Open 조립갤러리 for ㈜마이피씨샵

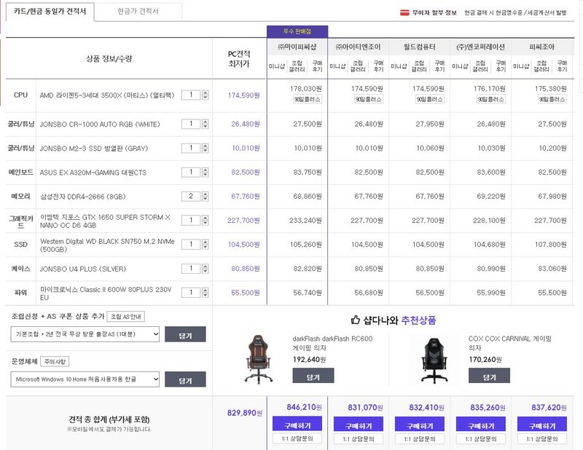click(297, 66)
